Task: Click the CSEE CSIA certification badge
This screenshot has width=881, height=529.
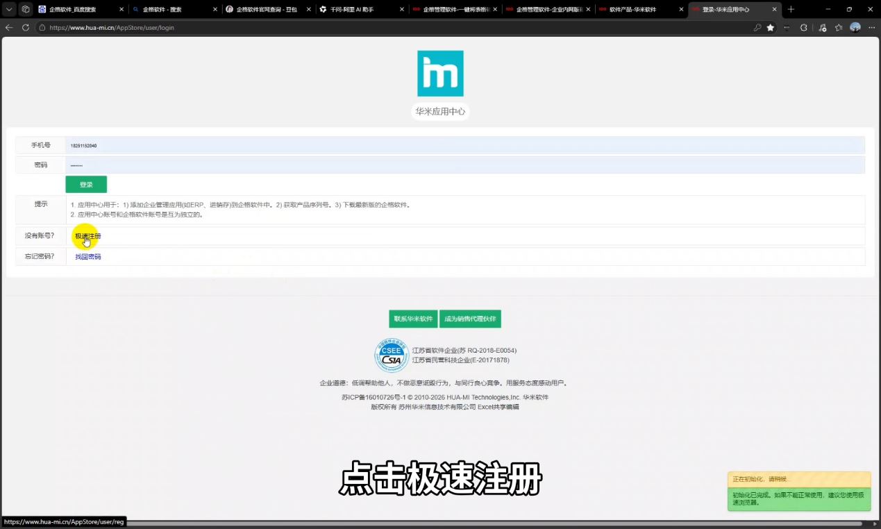Action: (391, 355)
